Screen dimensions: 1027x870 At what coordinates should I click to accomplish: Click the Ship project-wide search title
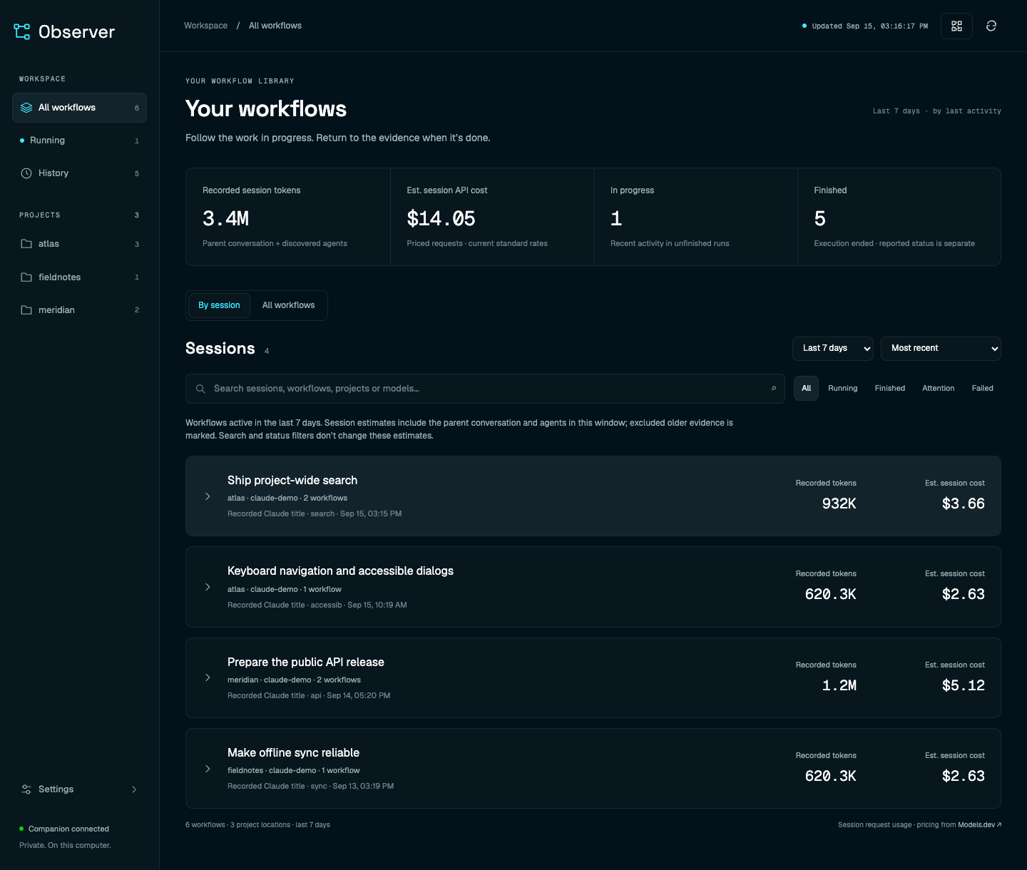[x=292, y=481]
